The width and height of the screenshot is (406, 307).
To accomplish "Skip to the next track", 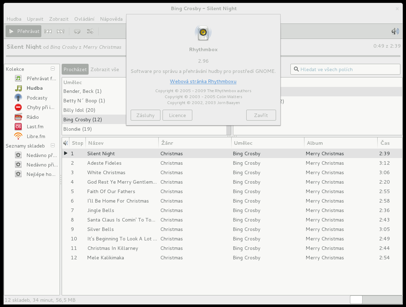I will click(61, 31).
